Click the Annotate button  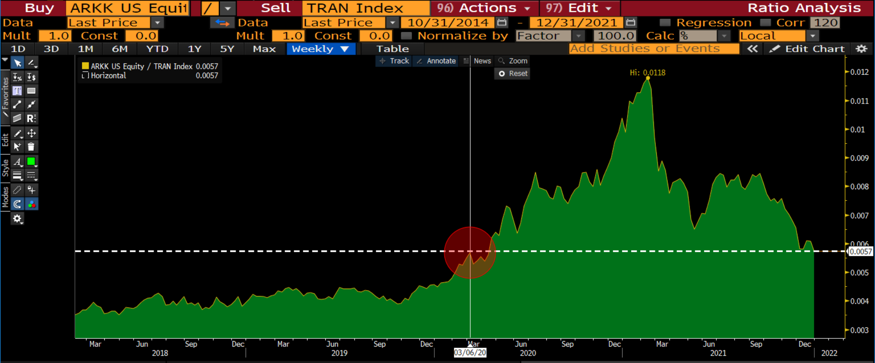coord(436,61)
